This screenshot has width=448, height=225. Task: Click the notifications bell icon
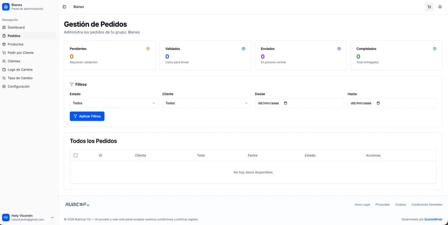pos(440,7)
